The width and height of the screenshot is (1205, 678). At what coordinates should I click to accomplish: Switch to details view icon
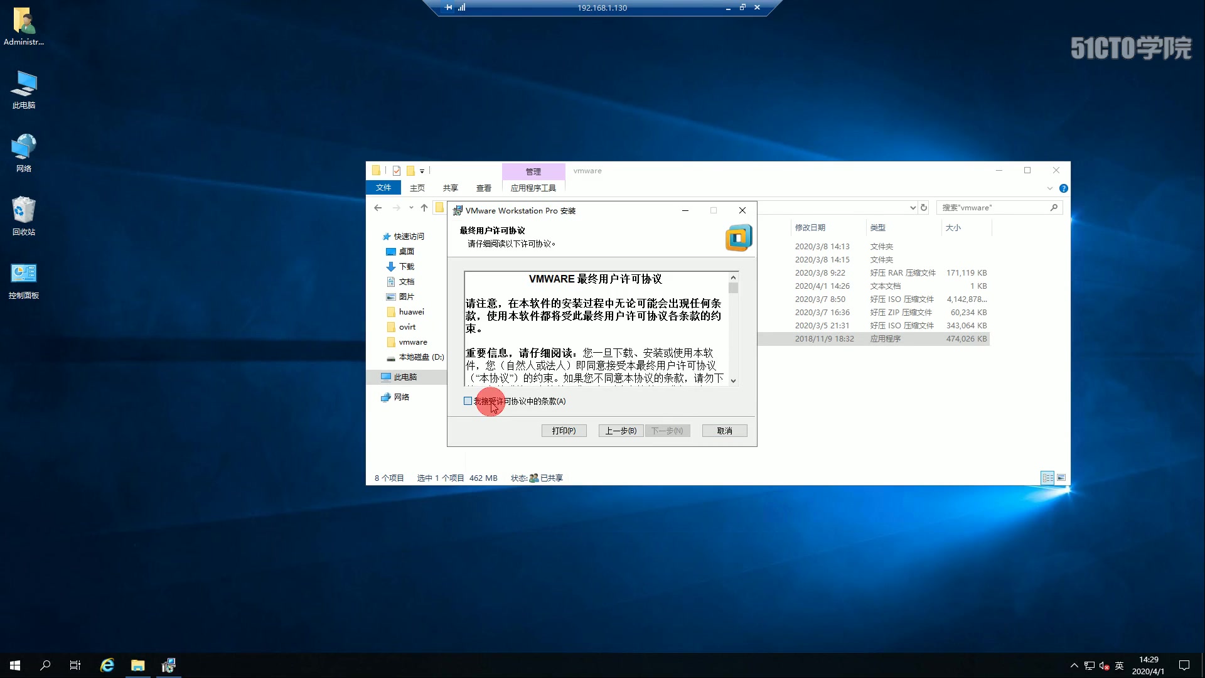pyautogui.click(x=1047, y=478)
